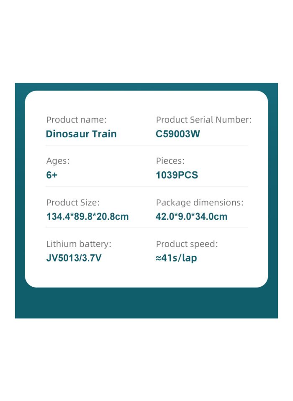This screenshot has width=293, height=401.
Task: Click the "Product Serial Number:" label
Action: [x=204, y=120]
